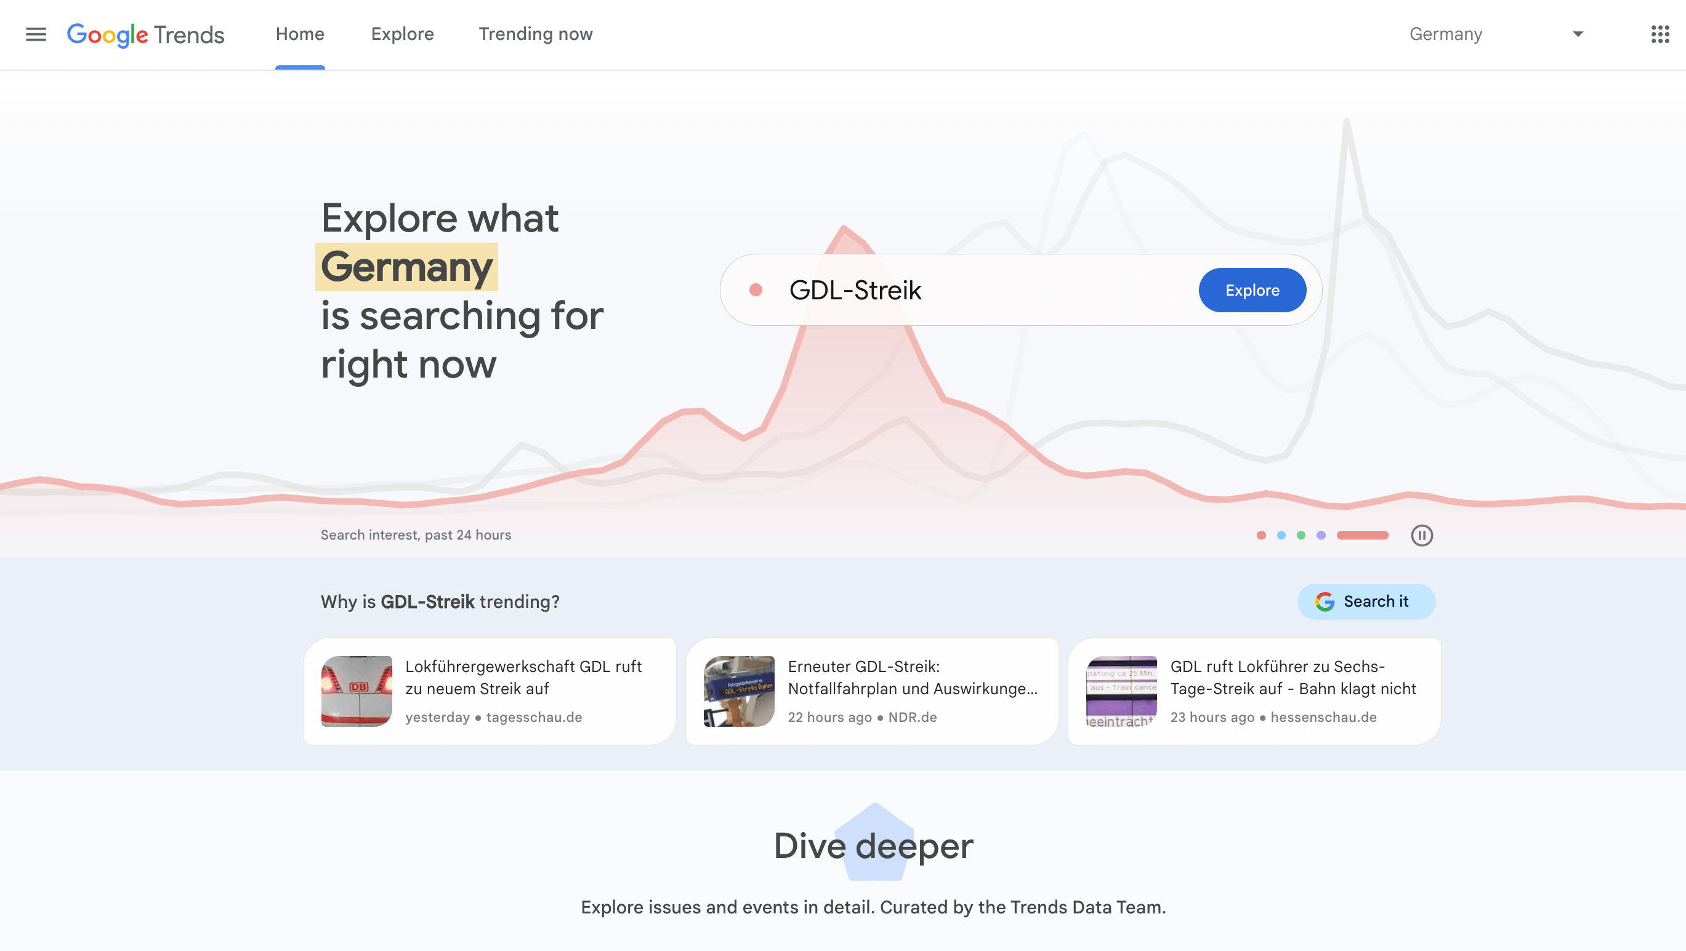1686x951 pixels.
Task: Click the Explore button for GDL-Streik
Action: [1252, 289]
